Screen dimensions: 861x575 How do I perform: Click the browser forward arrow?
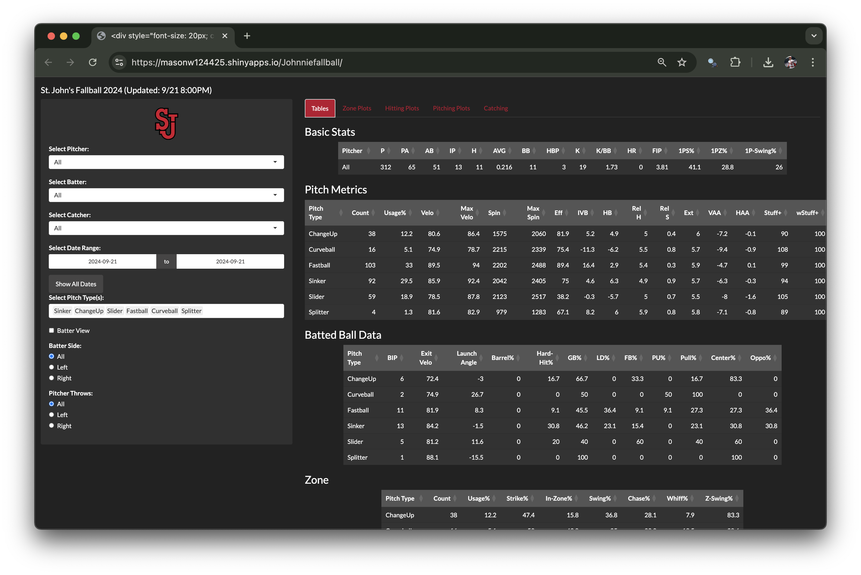coord(70,62)
